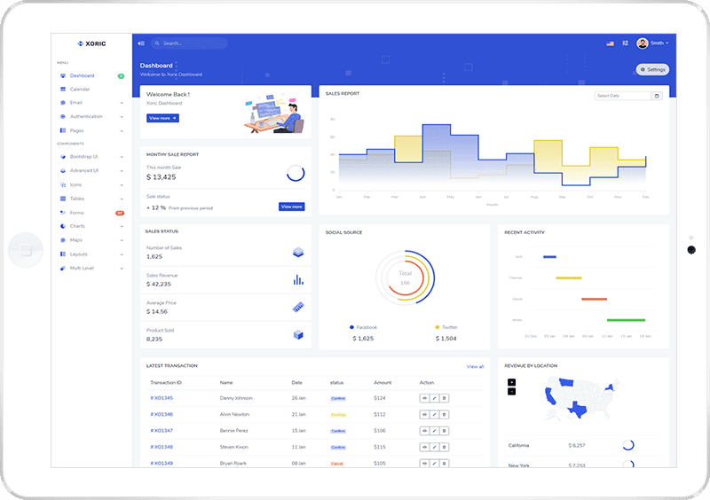
Task: Collapse sidebar with the menu toggle icon
Action: pos(140,43)
